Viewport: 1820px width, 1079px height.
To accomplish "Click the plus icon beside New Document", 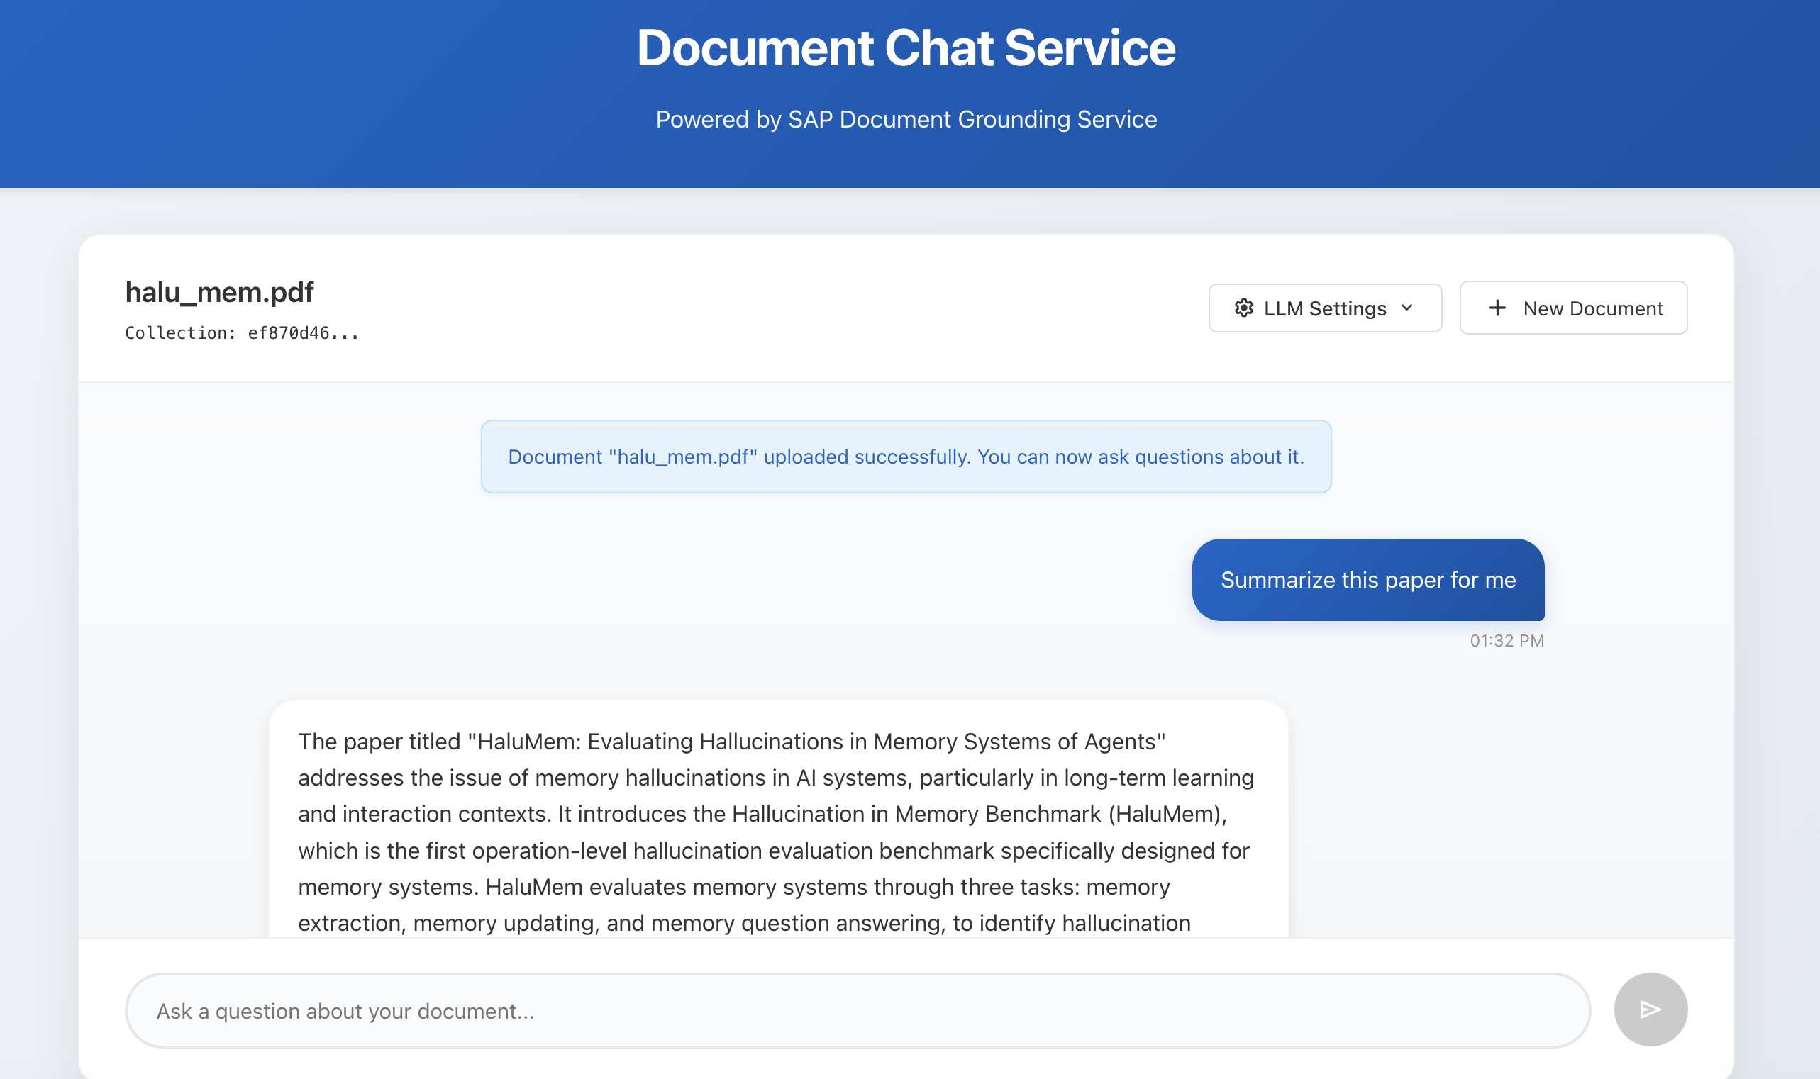I will click(x=1497, y=308).
